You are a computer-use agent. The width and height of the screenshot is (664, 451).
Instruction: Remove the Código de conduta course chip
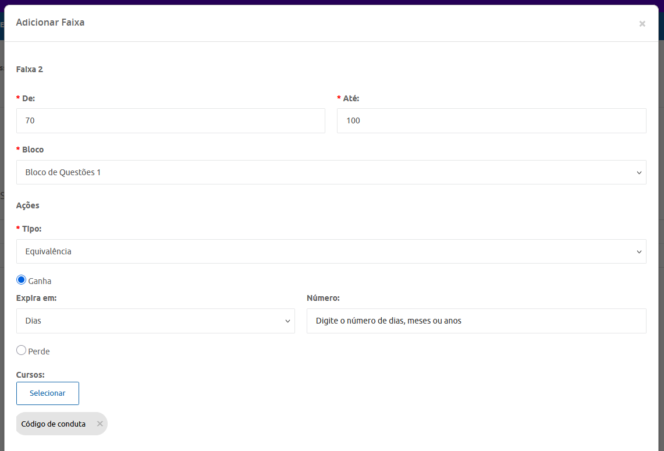click(x=100, y=424)
